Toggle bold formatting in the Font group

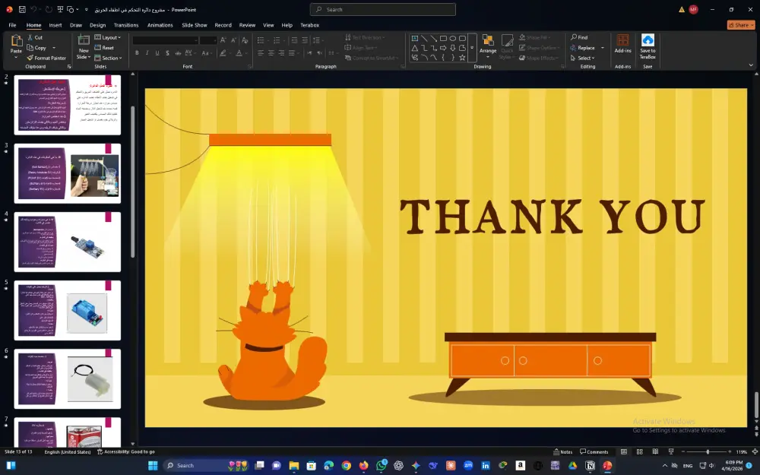pyautogui.click(x=137, y=53)
